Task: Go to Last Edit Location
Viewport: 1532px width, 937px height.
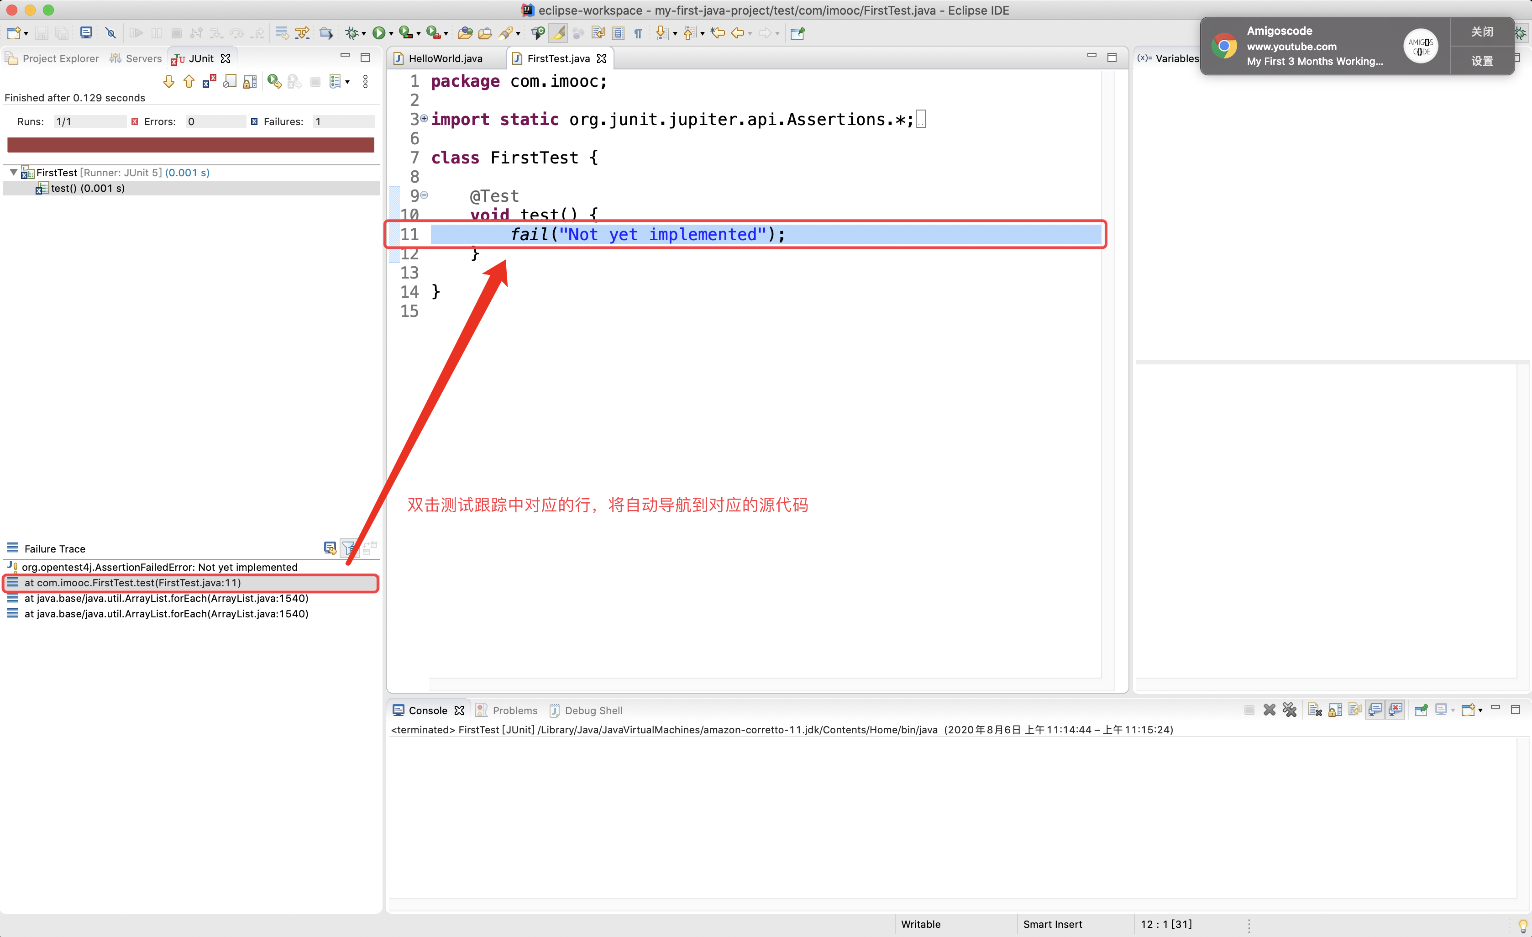Action: click(718, 33)
